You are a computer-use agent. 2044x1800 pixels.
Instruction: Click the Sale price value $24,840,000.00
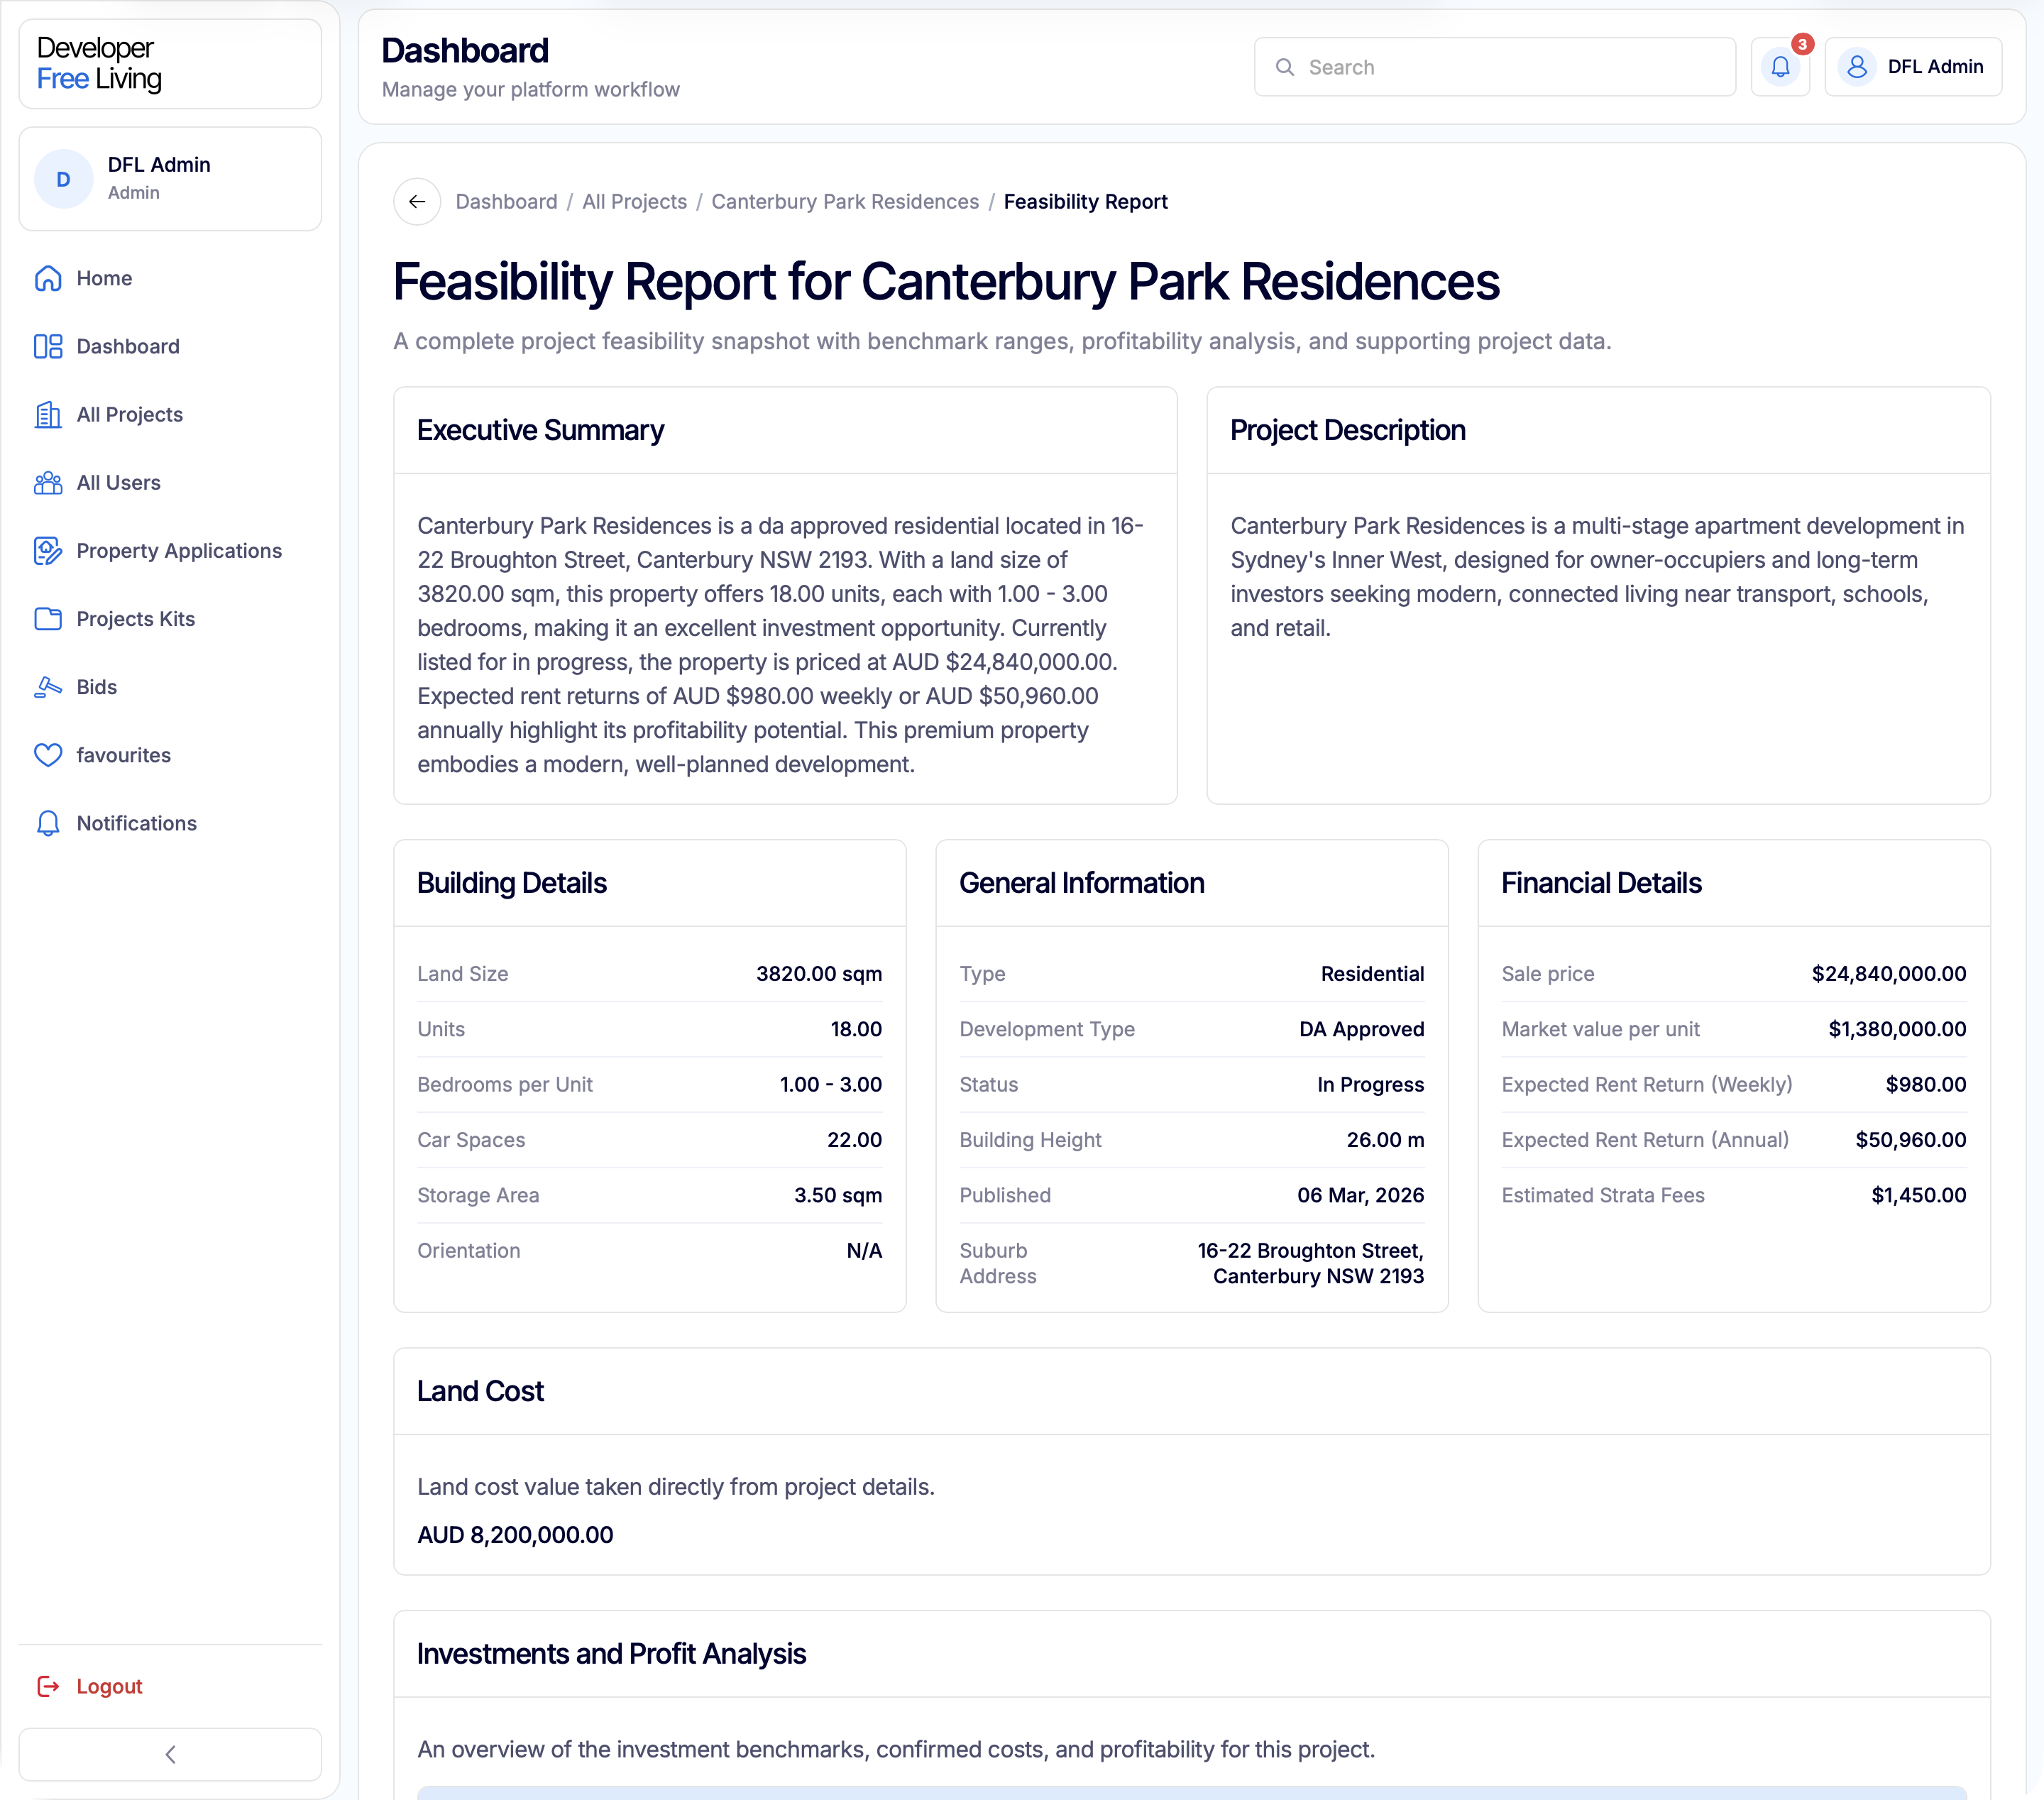coord(1888,974)
